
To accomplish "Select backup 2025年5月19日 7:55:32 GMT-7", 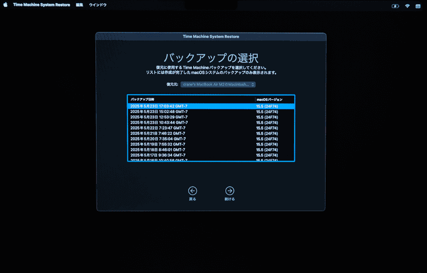I will click(x=211, y=144).
